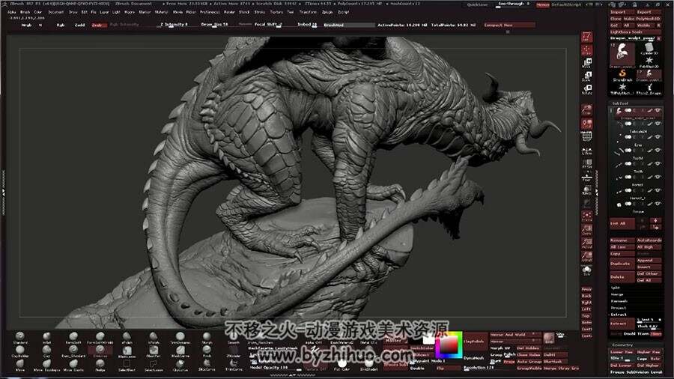Expand the Merge section
674x379 pixels.
point(617,294)
